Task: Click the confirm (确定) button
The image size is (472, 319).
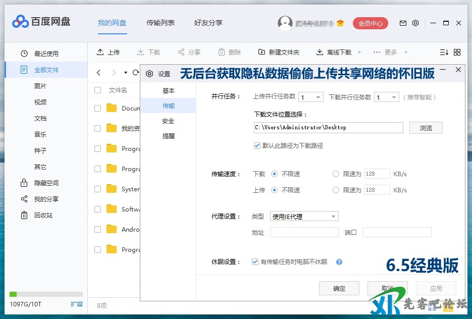Action: 339,288
